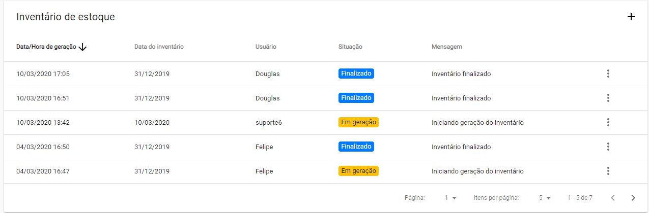Open options menu for suporte6 row
The image size is (649, 213).
click(608, 122)
